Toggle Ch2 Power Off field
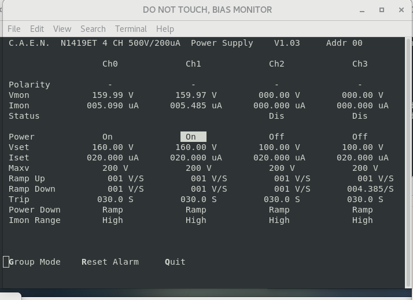This screenshot has height=300, width=413. pyautogui.click(x=276, y=137)
